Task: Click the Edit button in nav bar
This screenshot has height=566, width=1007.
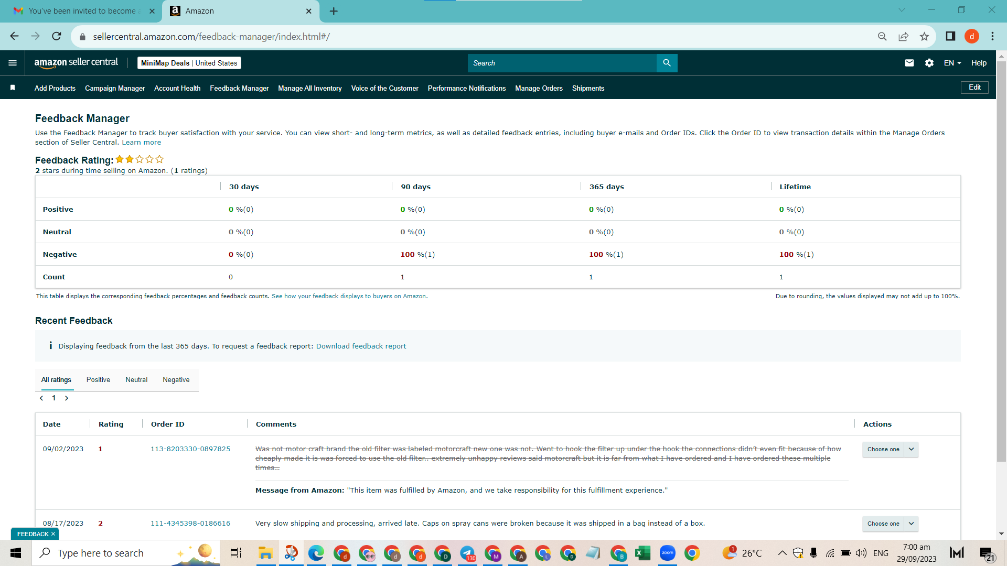Action: point(974,88)
